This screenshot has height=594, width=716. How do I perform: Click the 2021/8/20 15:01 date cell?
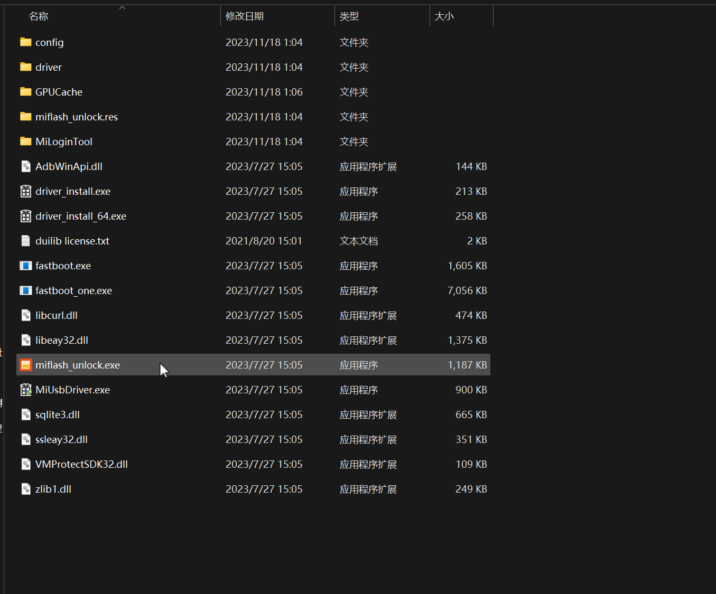tap(264, 241)
